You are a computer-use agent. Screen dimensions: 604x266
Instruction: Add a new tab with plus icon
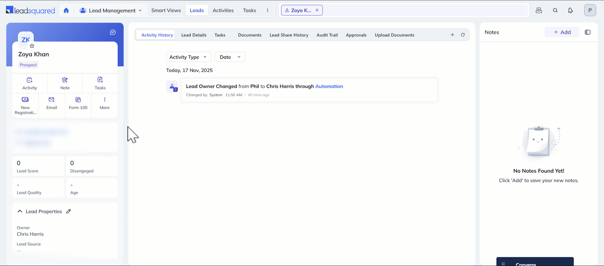coord(452,35)
